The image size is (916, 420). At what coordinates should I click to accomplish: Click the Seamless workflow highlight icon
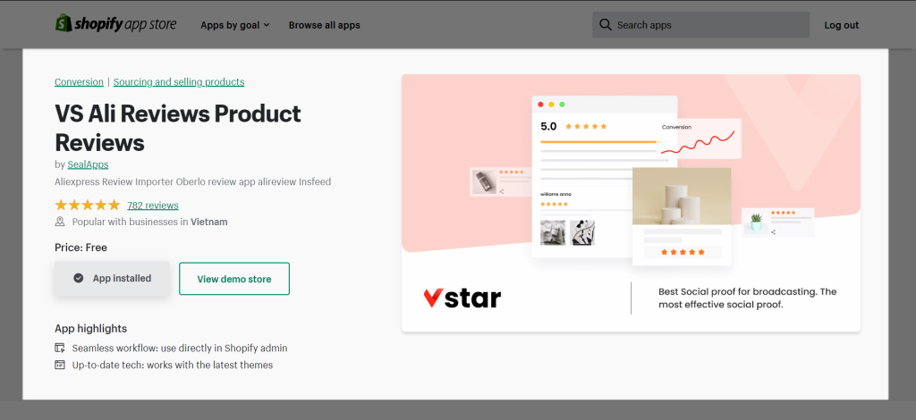[x=60, y=349]
